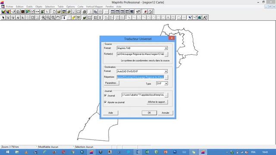Click the Print icon
The image size is (276, 155).
[x=85, y=12]
